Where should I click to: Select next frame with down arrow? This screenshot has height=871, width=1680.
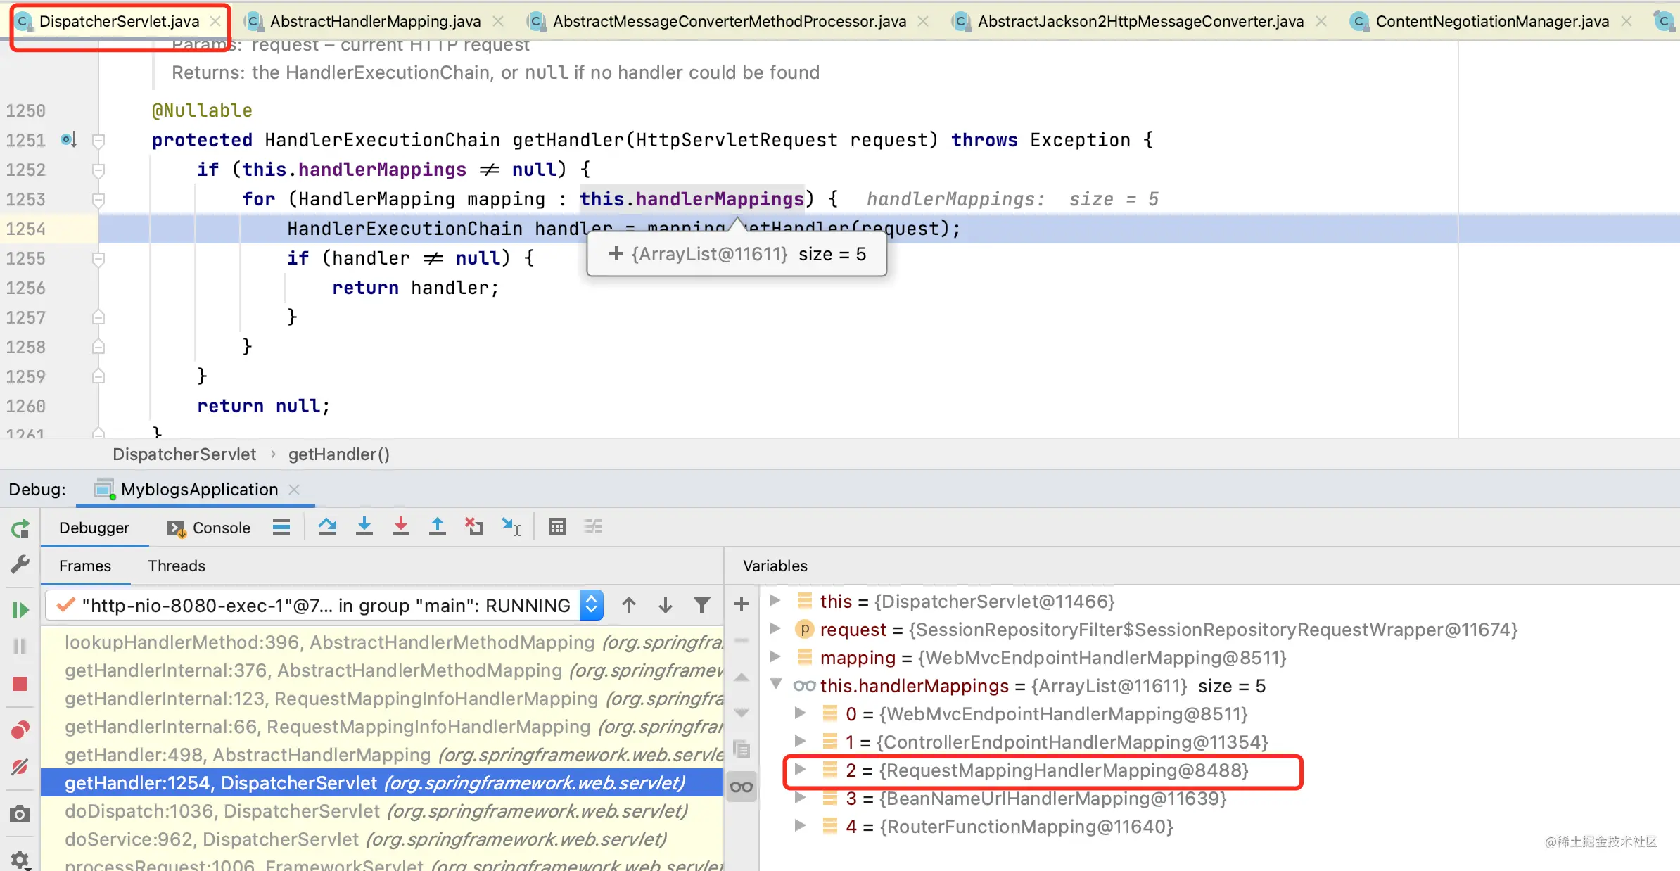666,605
